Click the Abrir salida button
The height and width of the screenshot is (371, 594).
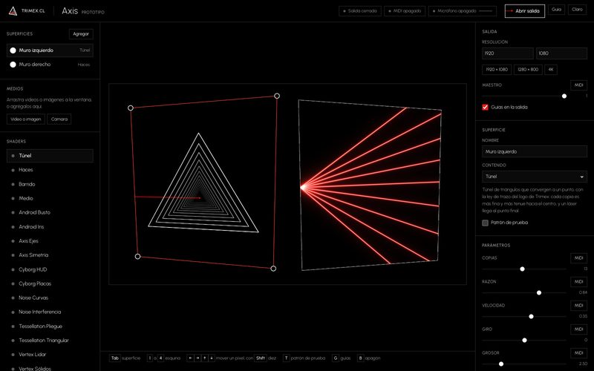[x=525, y=11]
